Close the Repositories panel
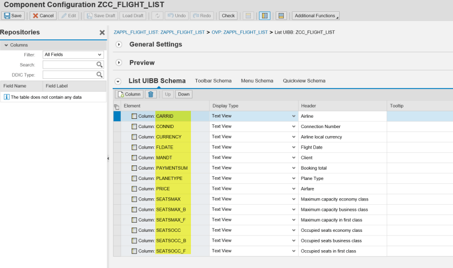 tap(102, 32)
